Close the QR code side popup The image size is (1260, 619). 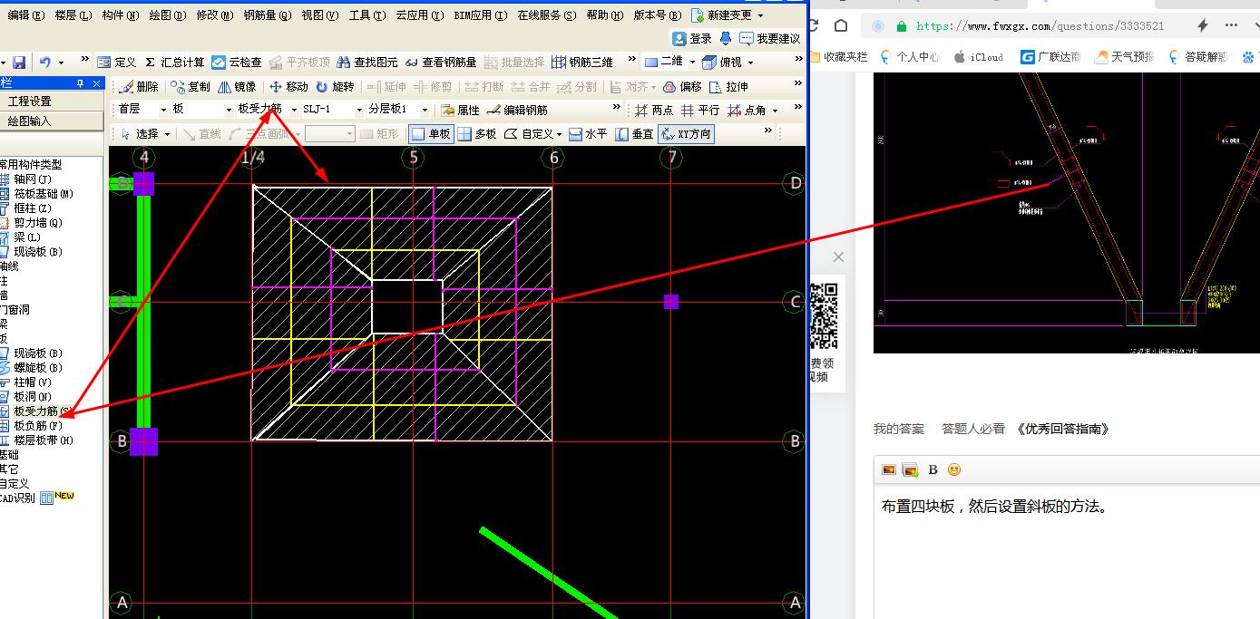coord(838,257)
